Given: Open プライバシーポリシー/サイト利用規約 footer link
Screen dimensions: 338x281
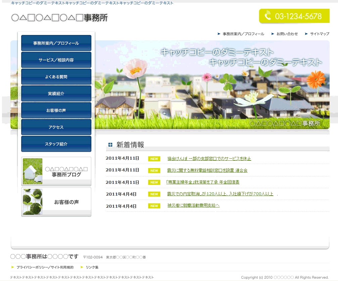Looking at the screenshot, I should (45, 267).
